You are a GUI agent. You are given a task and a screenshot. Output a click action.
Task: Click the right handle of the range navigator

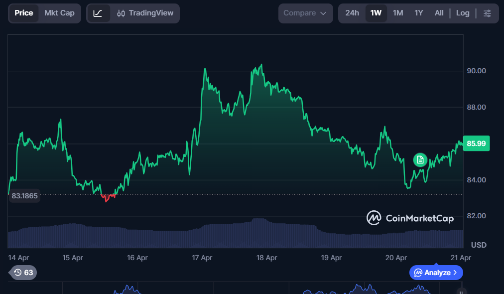click(462, 291)
